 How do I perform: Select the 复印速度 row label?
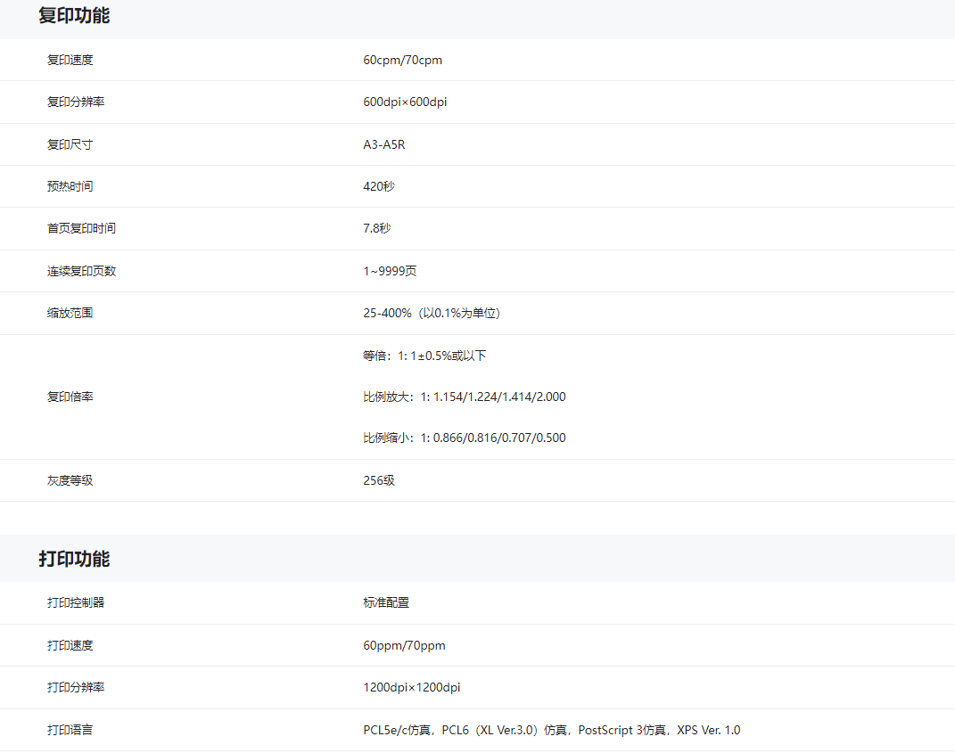click(70, 60)
